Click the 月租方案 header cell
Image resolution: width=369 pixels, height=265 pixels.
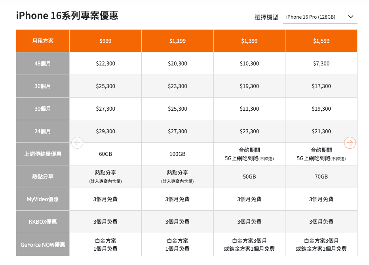43,41
